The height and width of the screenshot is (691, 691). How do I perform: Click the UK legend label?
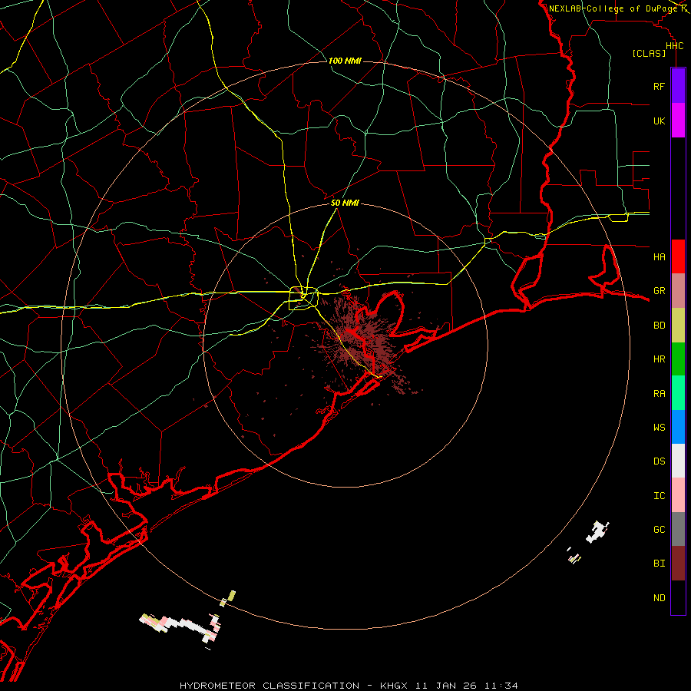[659, 121]
